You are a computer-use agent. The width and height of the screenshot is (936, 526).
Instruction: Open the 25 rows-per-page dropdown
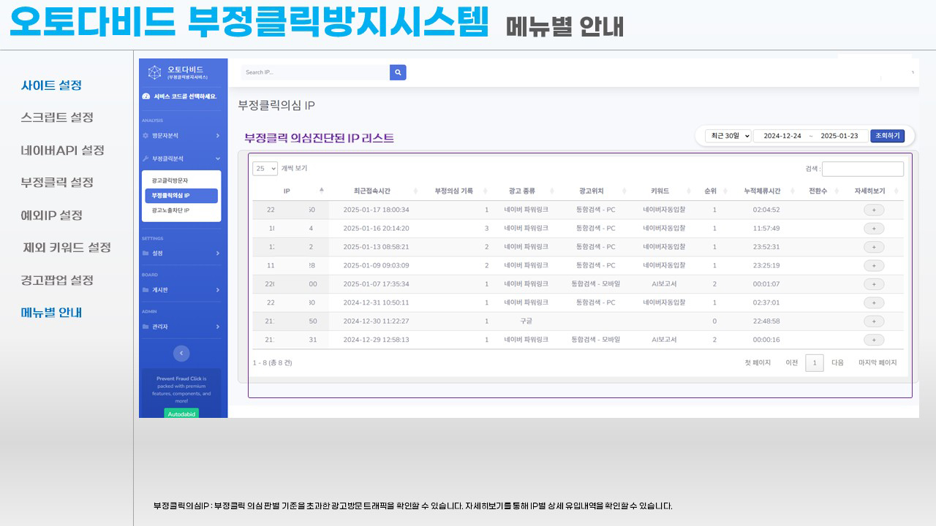tap(265, 169)
